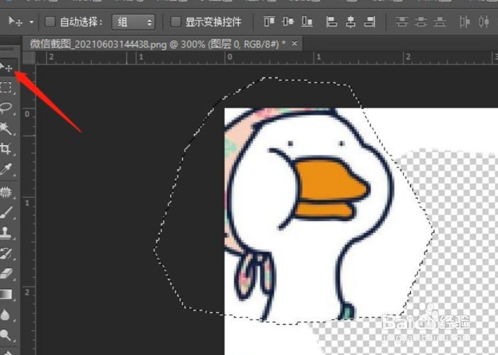Viewport: 498px width, 355px height.
Task: Align bottom edges
Action: [x=307, y=22]
